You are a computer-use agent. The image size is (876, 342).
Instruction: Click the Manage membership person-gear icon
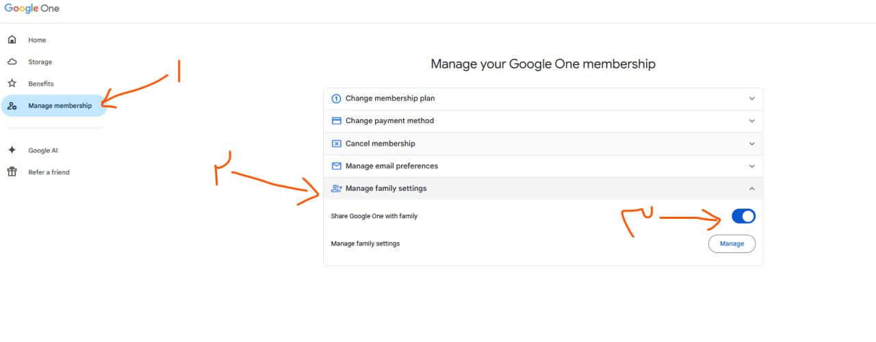pos(12,106)
